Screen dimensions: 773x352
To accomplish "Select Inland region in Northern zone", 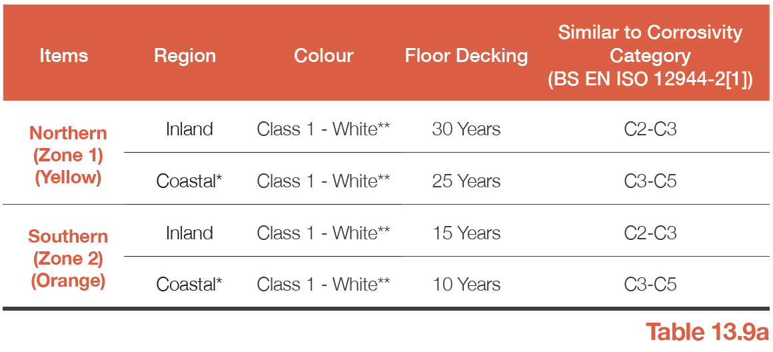I will coord(189,129).
